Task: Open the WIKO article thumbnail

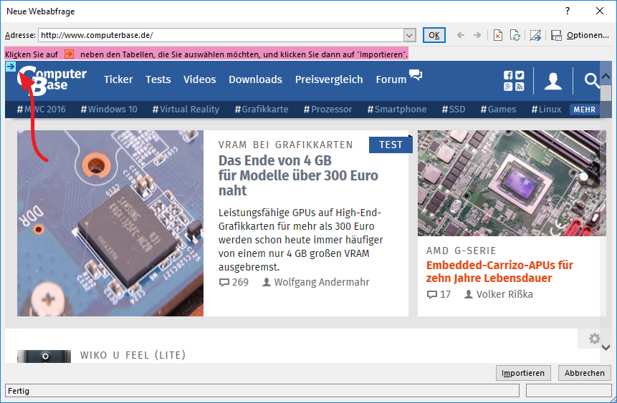Action: [x=44, y=356]
